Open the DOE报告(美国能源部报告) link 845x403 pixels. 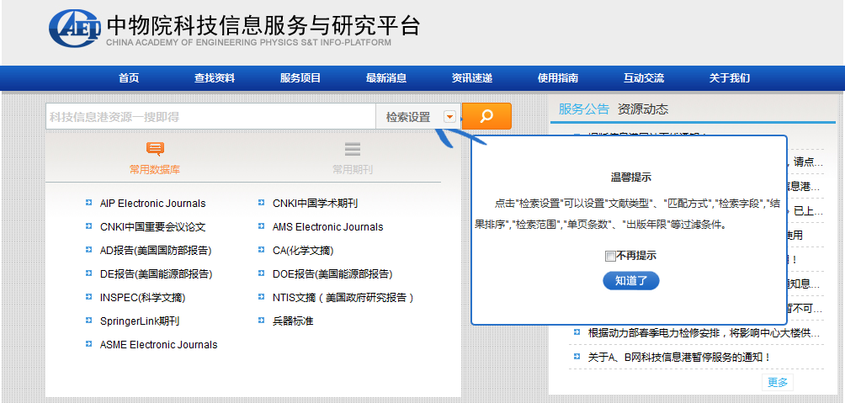(x=332, y=274)
